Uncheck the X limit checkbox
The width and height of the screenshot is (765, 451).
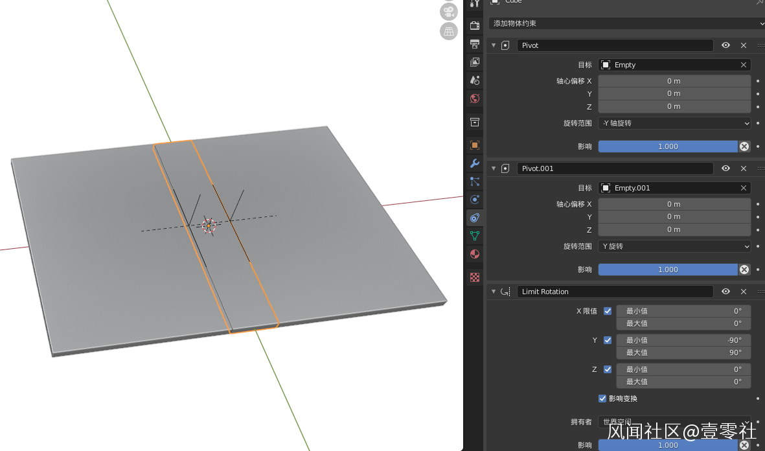click(608, 311)
